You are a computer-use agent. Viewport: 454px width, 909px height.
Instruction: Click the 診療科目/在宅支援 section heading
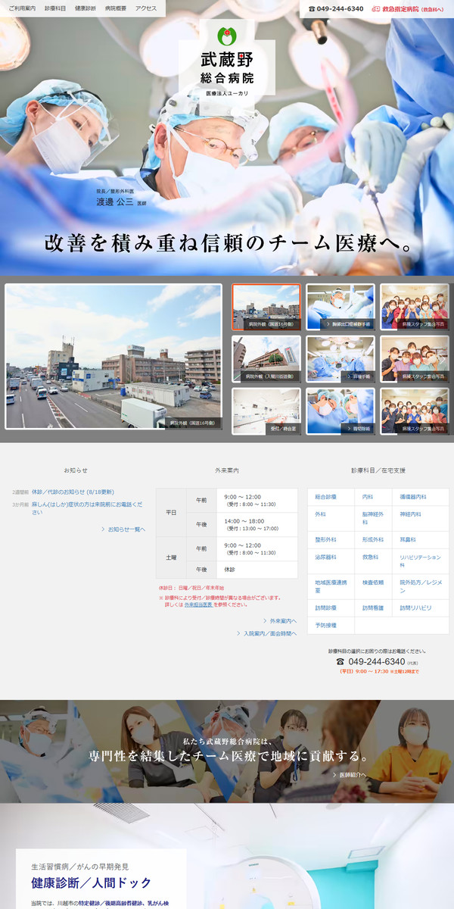pyautogui.click(x=378, y=470)
